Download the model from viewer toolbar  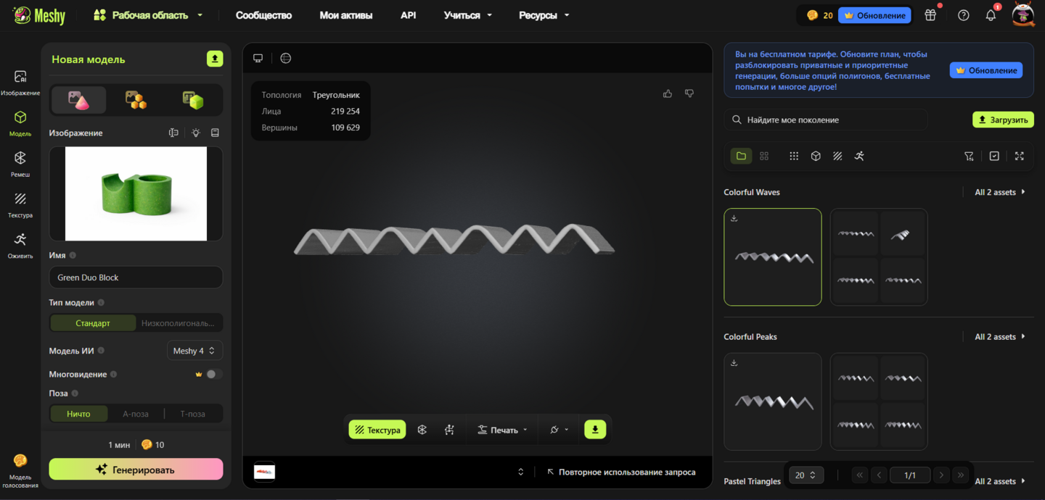coord(595,430)
